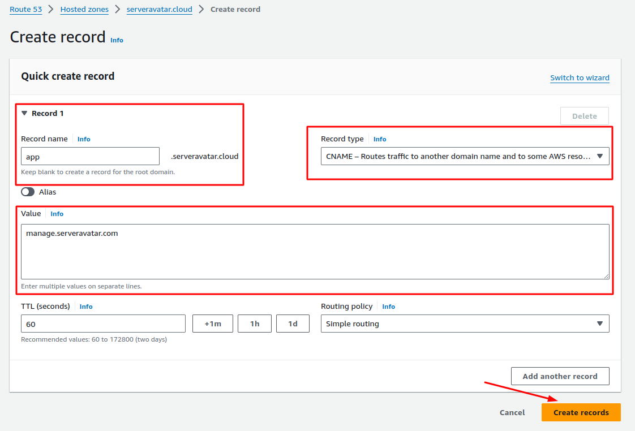Open Info beside TTL (seconds) label
The width and height of the screenshot is (635, 431).
coord(86,307)
